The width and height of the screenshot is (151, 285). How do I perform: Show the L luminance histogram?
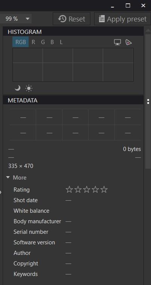[61, 42]
